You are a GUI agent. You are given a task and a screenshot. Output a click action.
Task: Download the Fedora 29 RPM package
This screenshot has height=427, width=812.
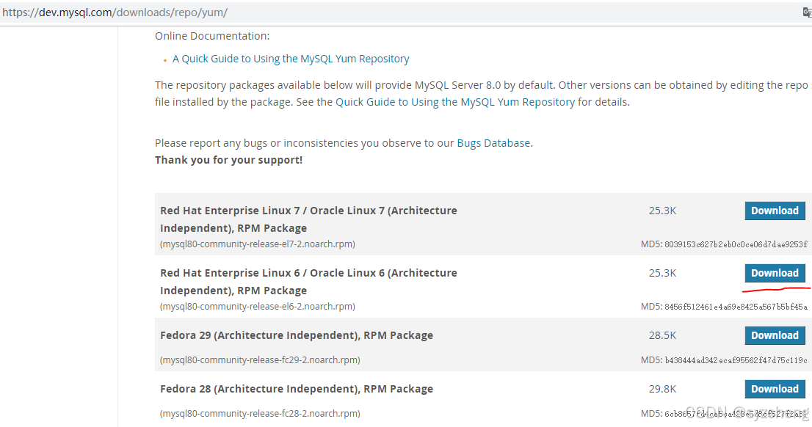775,335
